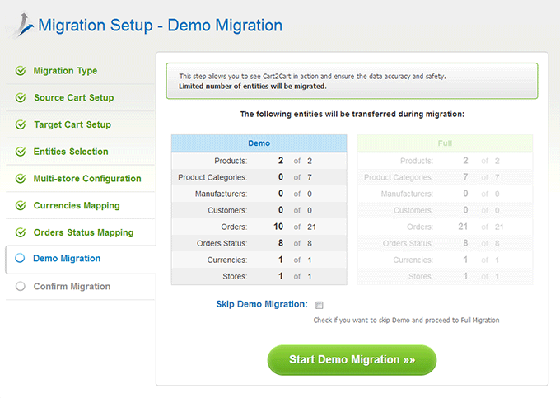Click green checkmark beside Currencies Mapping

point(21,205)
